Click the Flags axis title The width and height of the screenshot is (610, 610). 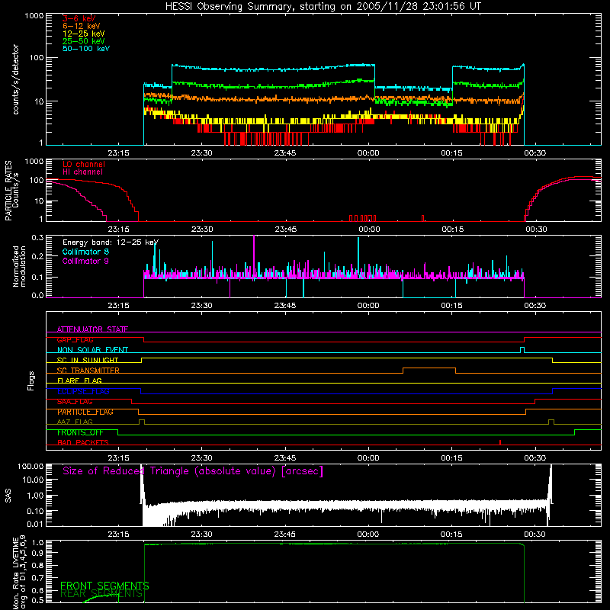coord(31,380)
